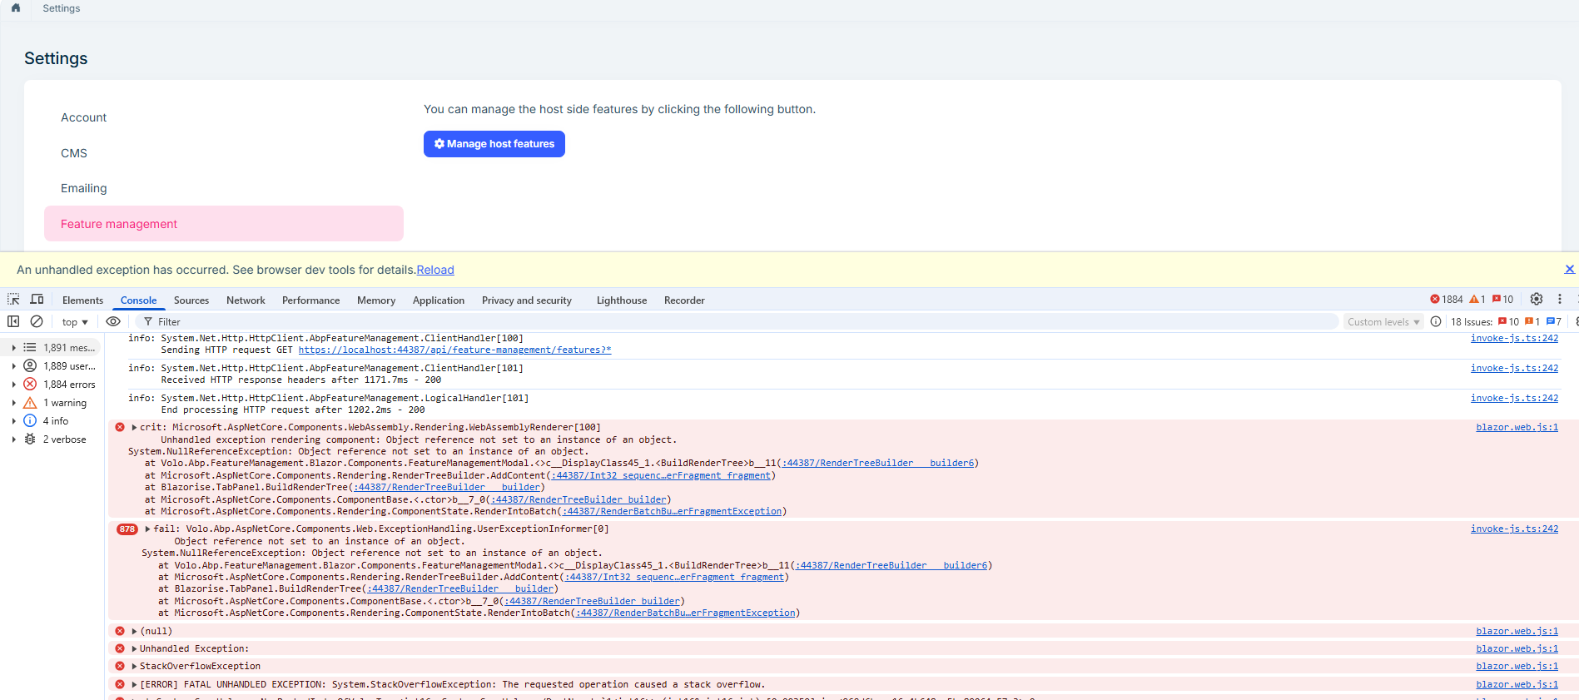Open the 1 orange breaking-change issue badge
Screen dimensions: 1579x700
point(1532,321)
